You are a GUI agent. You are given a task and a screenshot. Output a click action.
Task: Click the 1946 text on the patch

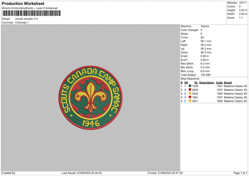click(x=90, y=123)
